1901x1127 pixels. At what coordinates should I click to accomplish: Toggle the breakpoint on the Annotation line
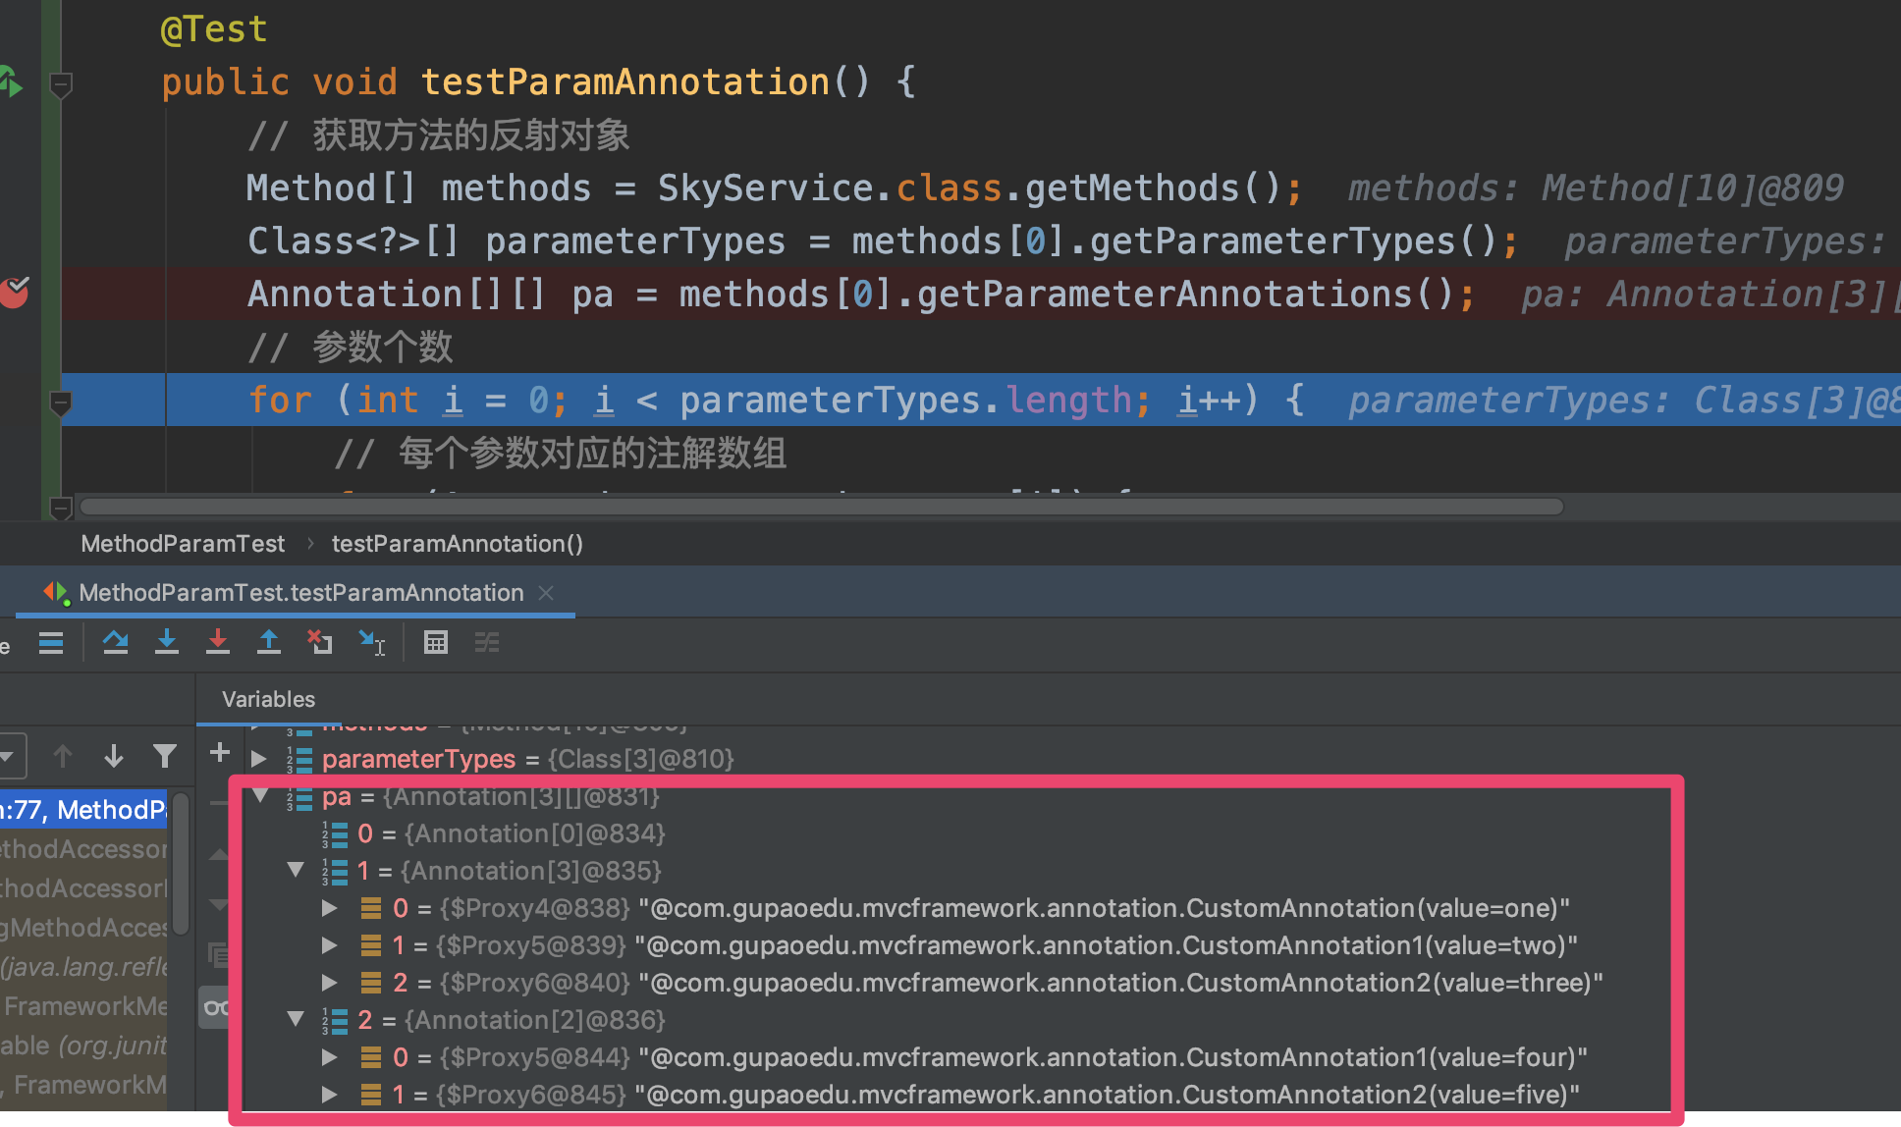click(x=15, y=294)
